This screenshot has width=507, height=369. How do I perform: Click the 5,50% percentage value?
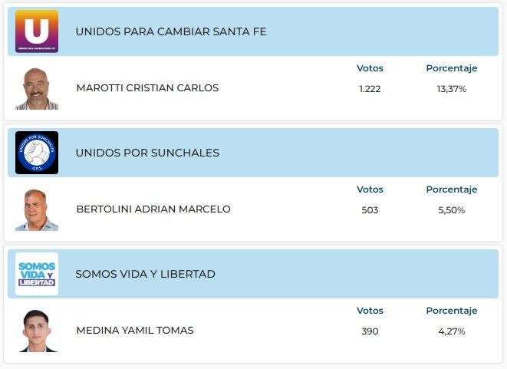point(452,210)
